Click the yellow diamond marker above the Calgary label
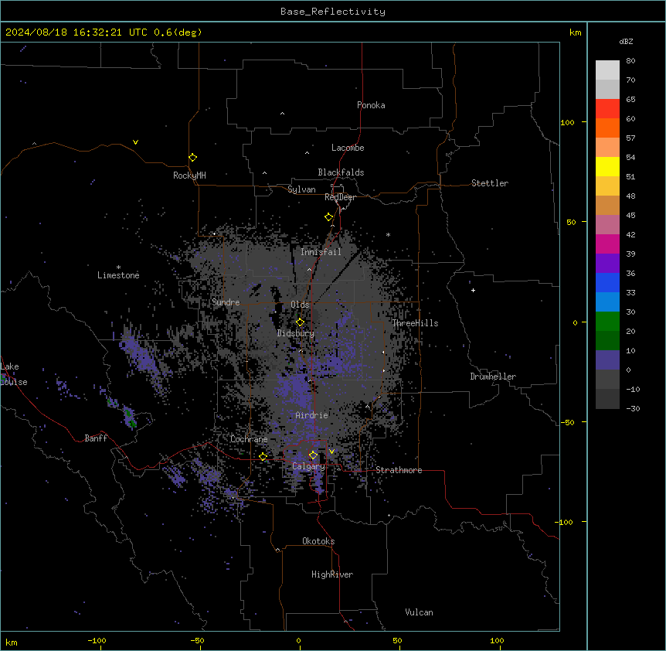This screenshot has height=651, width=666. click(313, 455)
